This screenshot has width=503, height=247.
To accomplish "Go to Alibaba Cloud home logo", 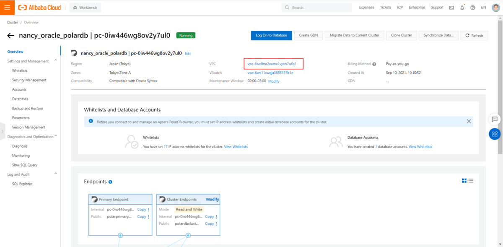I will coord(39,8).
